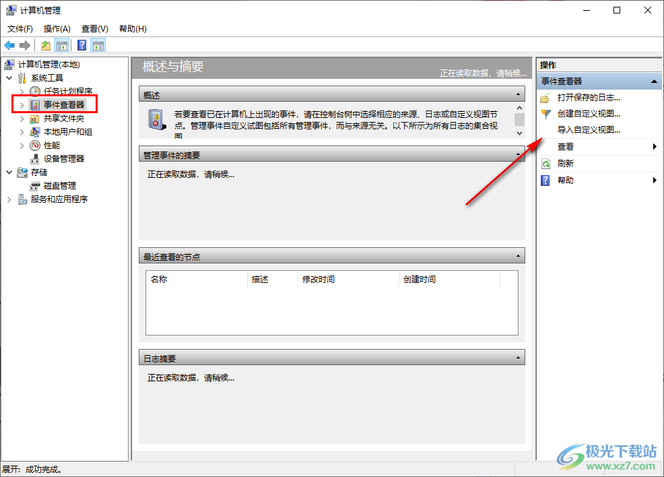
Task: Toggle the Show/Hide Console Tree toolbar icon
Action: pos(62,45)
